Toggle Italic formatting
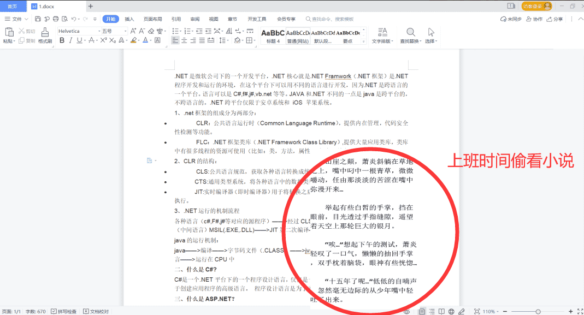This screenshot has height=315, width=584. tap(71, 40)
